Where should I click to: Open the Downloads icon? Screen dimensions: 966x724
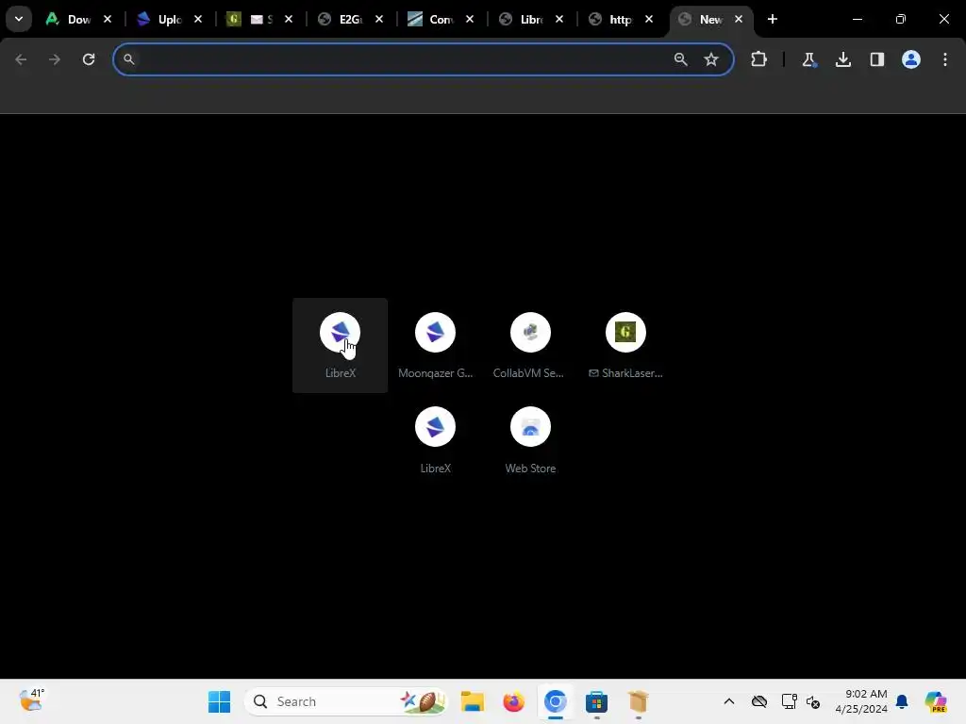pos(842,59)
